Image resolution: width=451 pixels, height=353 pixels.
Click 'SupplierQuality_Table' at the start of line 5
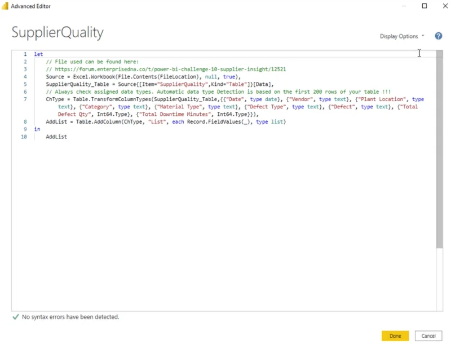pyautogui.click(x=77, y=84)
